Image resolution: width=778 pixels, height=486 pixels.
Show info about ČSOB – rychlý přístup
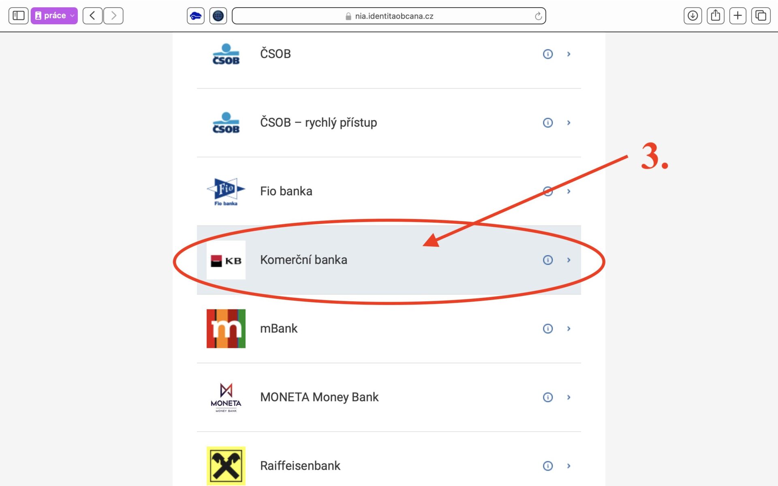548,122
